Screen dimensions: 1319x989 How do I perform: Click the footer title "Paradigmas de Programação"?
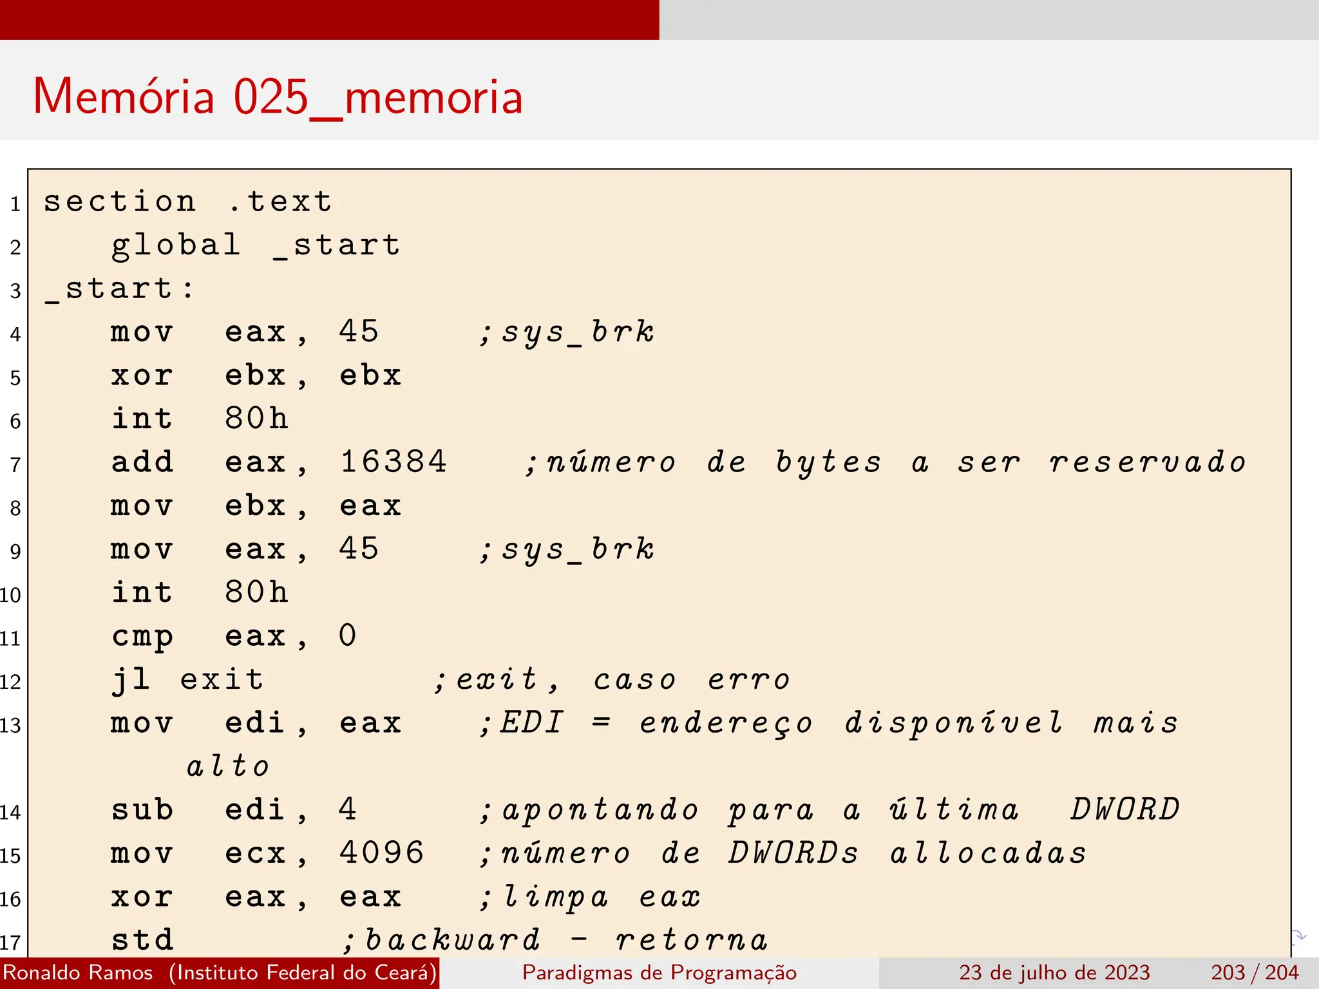659,973
